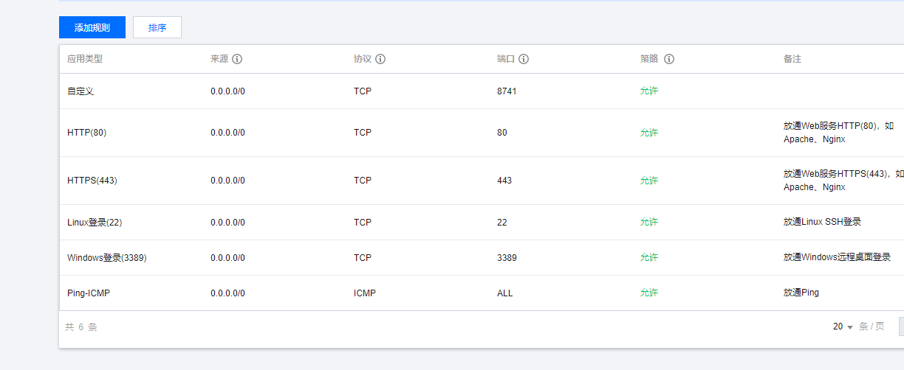Viewport: 904px width, 370px height.
Task: Select the Windows登录(3389) rule entry
Action: pos(482,257)
